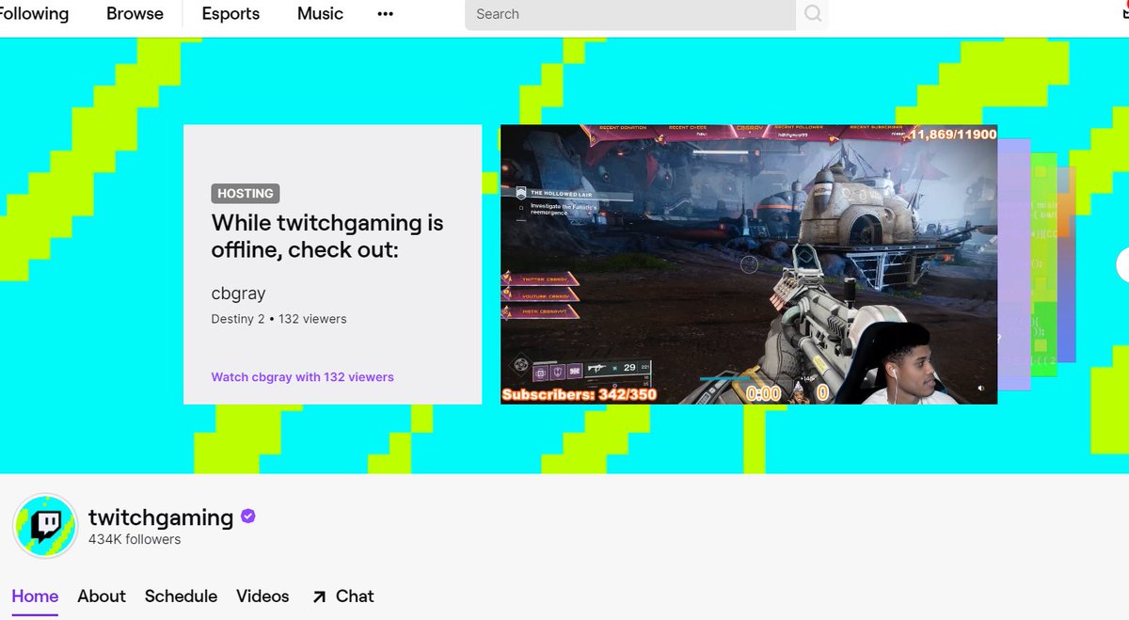Toggle the volume icon in the video player

tap(980, 389)
